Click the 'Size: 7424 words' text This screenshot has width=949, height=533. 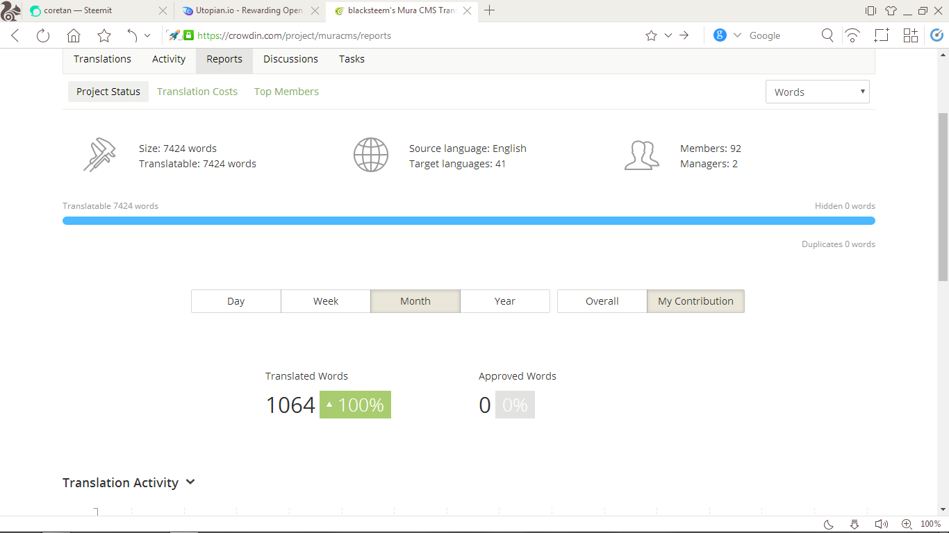point(178,149)
